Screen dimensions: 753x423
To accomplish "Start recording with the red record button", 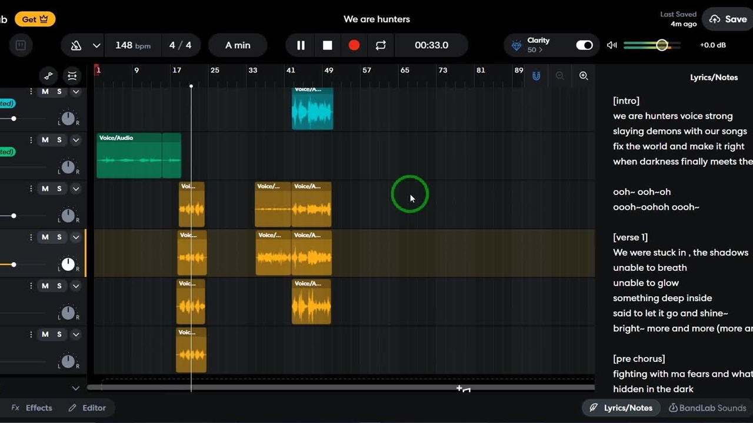I will coord(354,45).
